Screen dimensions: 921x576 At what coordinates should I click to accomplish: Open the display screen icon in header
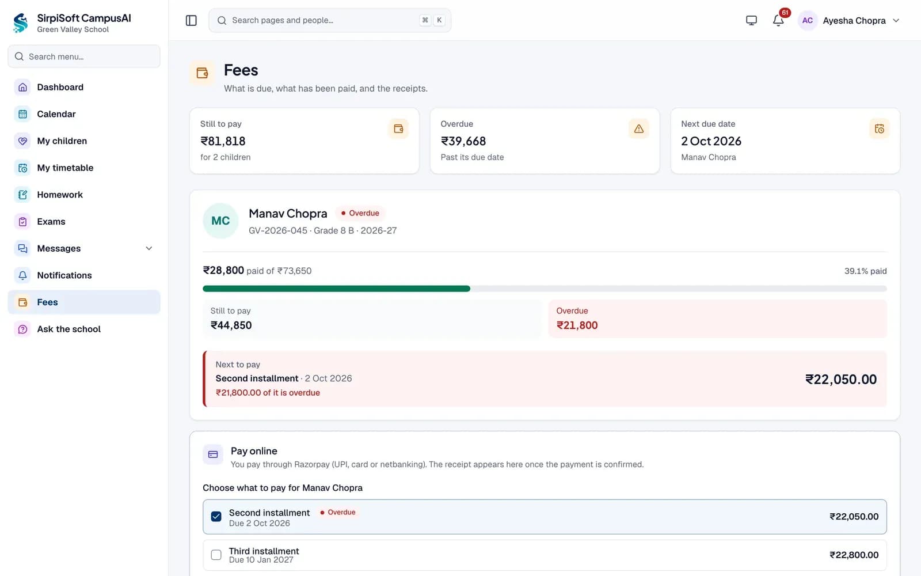click(x=751, y=21)
